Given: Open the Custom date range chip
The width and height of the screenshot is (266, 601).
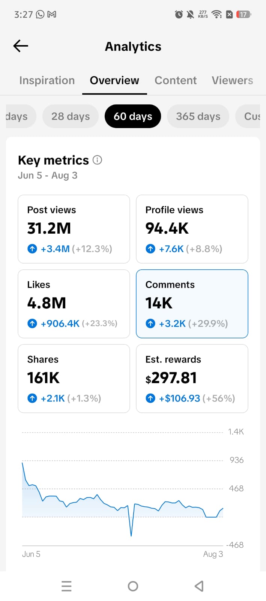Looking at the screenshot, I should [x=248, y=116].
